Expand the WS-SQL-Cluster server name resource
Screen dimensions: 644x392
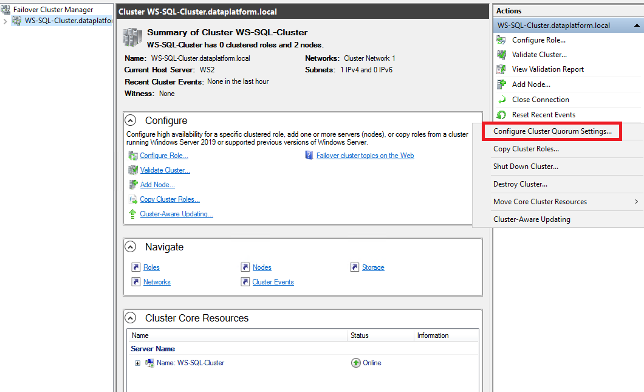(x=137, y=363)
